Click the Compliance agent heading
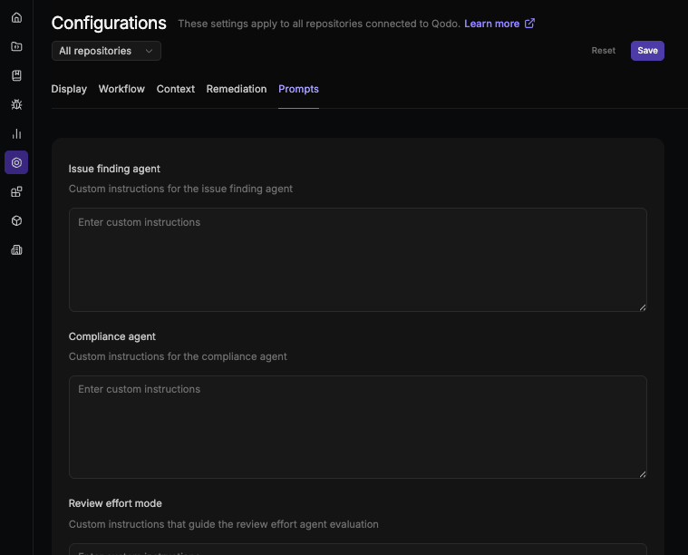This screenshot has height=555, width=688. pyautogui.click(x=111, y=336)
